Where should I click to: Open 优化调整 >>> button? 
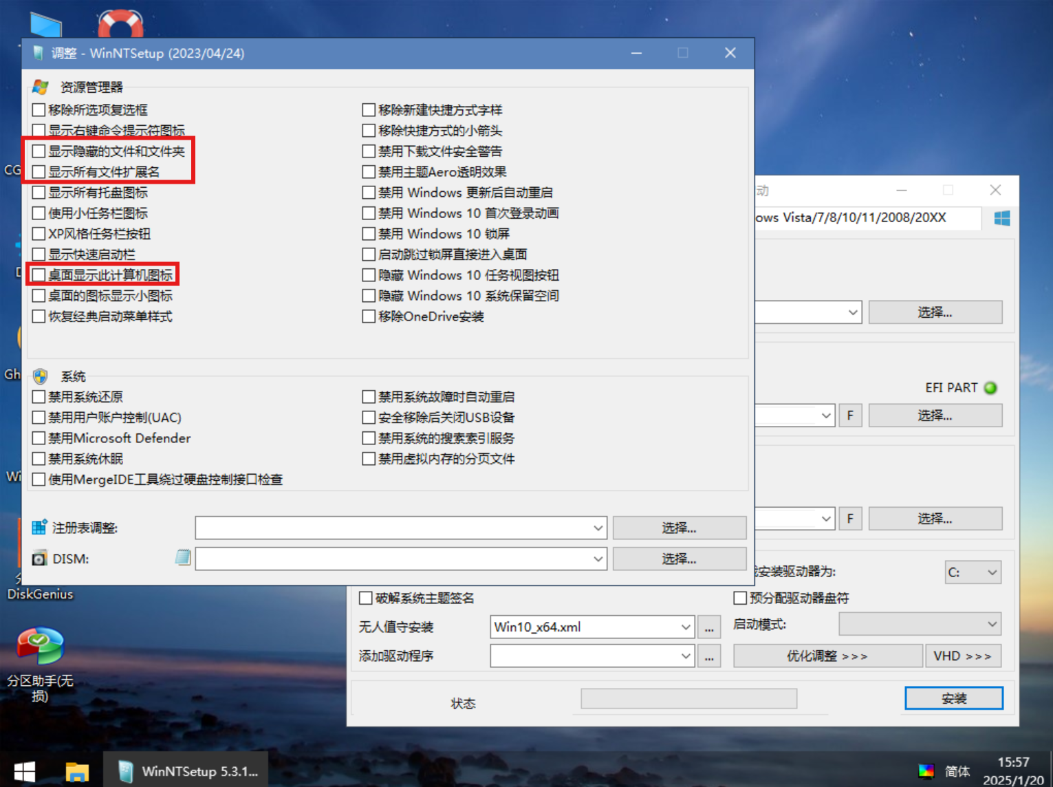pyautogui.click(x=827, y=656)
